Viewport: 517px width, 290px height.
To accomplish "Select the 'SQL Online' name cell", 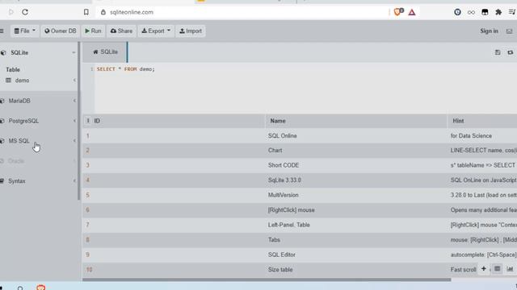I will 282,136.
